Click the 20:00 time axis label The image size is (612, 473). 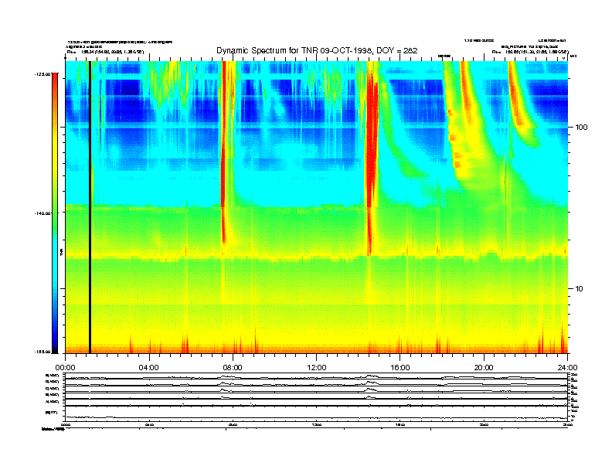[484, 368]
